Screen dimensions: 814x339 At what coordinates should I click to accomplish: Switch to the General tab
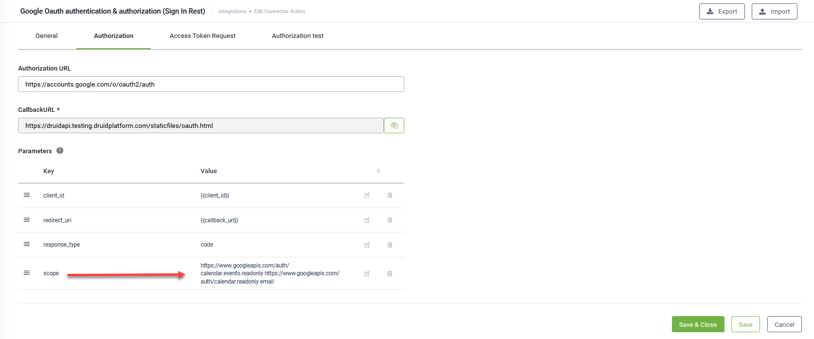pyautogui.click(x=47, y=36)
